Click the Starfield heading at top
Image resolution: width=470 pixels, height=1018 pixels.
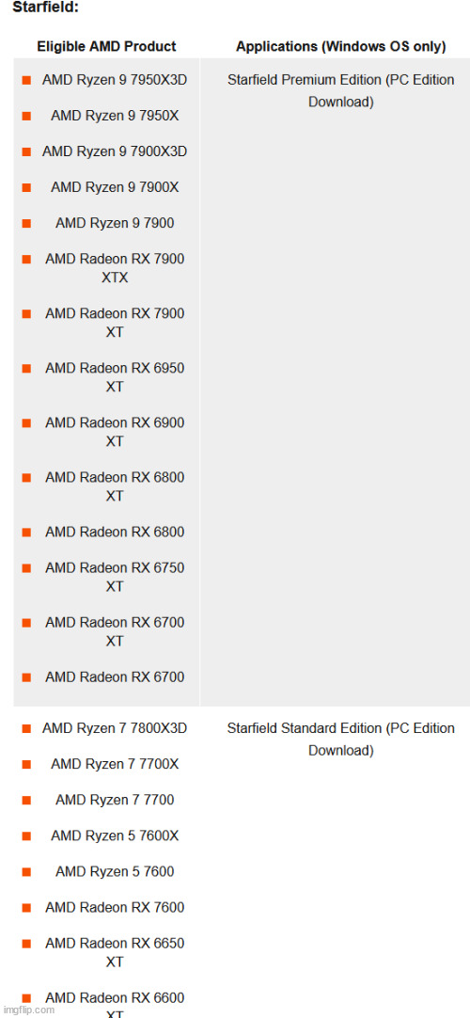coord(45,9)
